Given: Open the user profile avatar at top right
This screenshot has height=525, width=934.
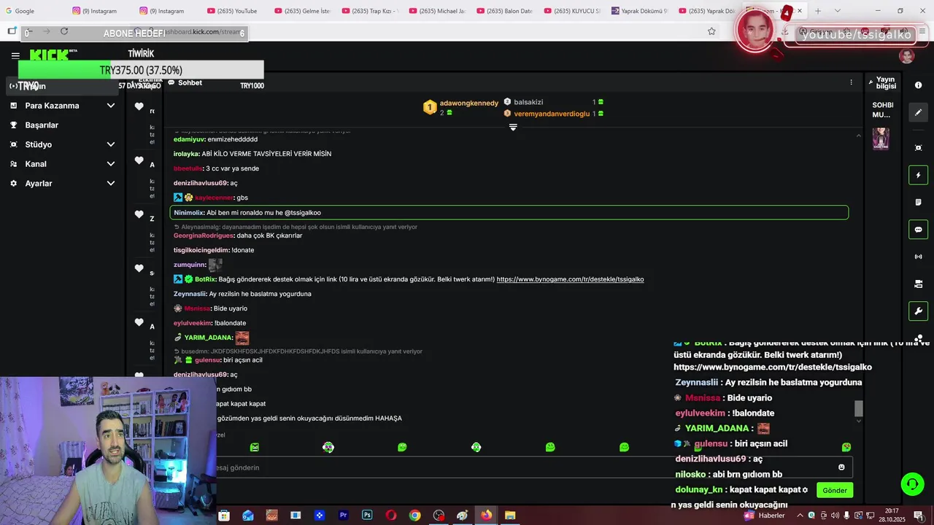Looking at the screenshot, I should pyautogui.click(x=907, y=56).
